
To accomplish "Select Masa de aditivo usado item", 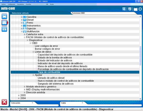I will click(63, 66).
